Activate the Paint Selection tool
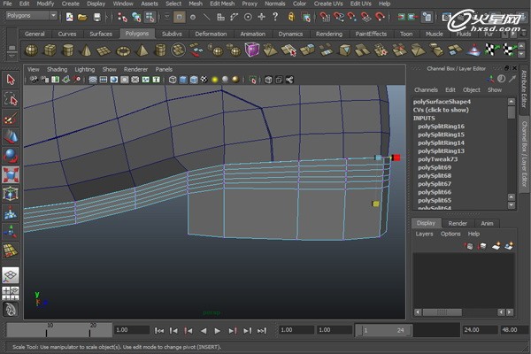Image resolution: width=531 pixels, height=354 pixels. click(10, 118)
